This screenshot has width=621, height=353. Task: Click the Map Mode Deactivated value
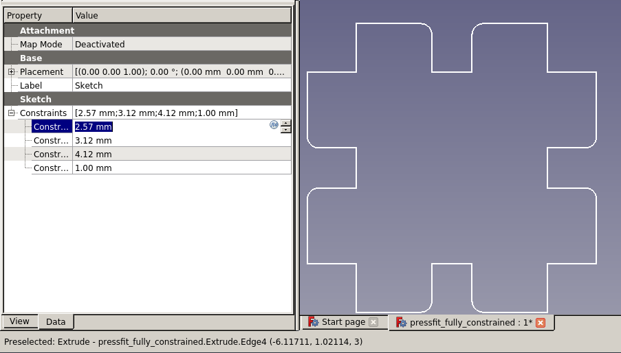pos(182,44)
